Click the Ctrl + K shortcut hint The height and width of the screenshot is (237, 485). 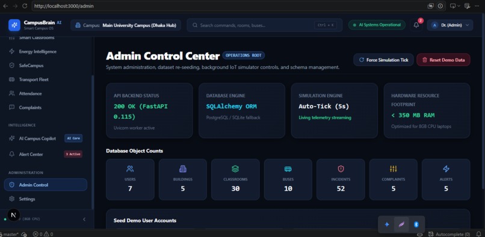[x=326, y=25]
